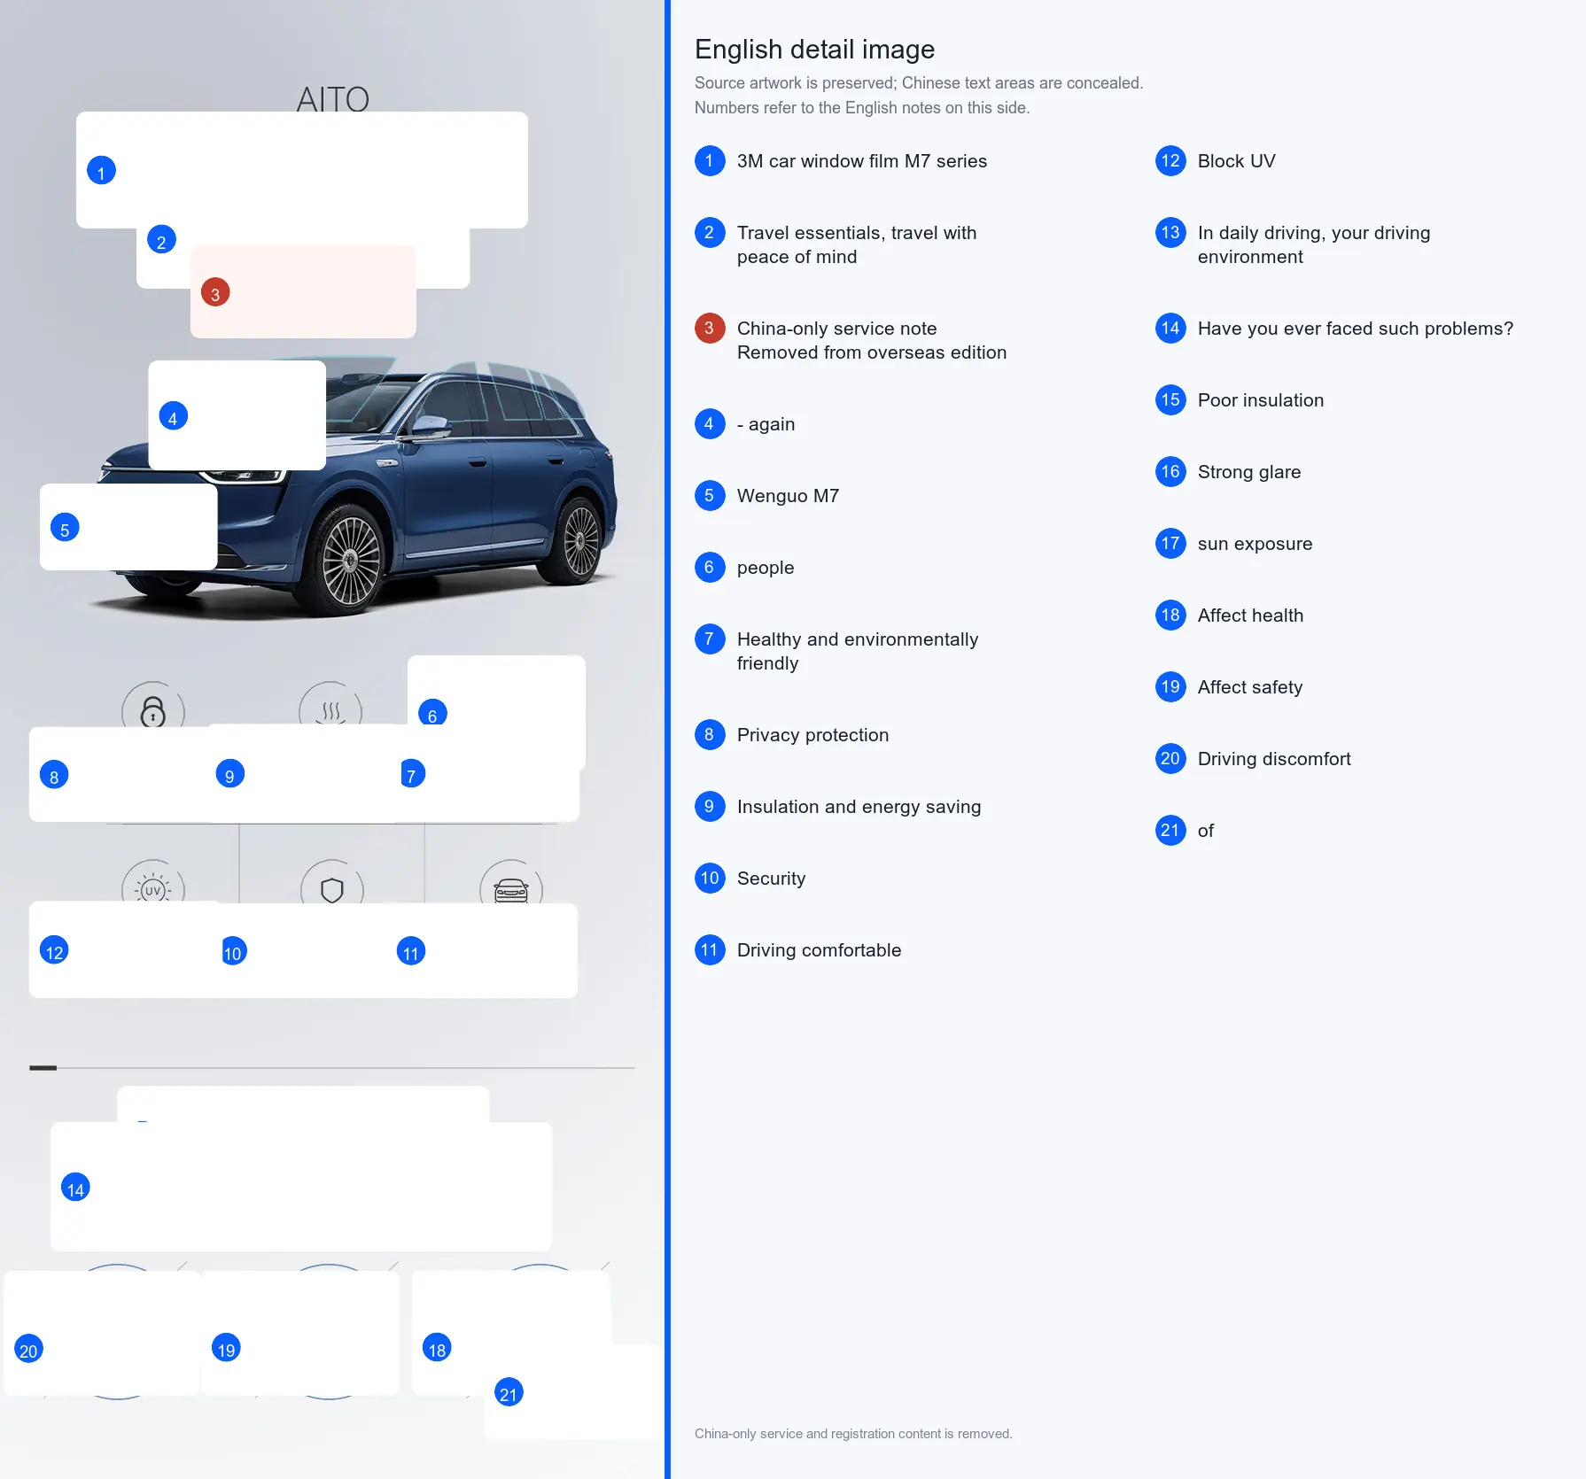Click the 'Strong glare' entry

click(x=1249, y=472)
